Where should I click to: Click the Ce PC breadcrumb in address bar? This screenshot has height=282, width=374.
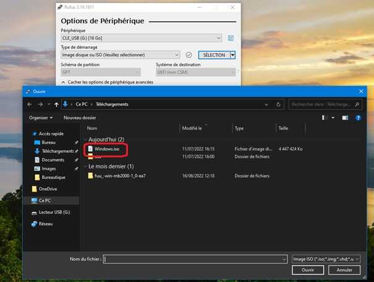pos(82,104)
